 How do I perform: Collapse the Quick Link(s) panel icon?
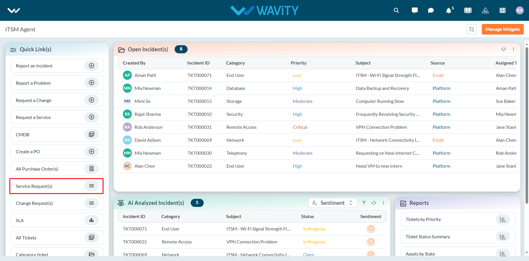13,50
